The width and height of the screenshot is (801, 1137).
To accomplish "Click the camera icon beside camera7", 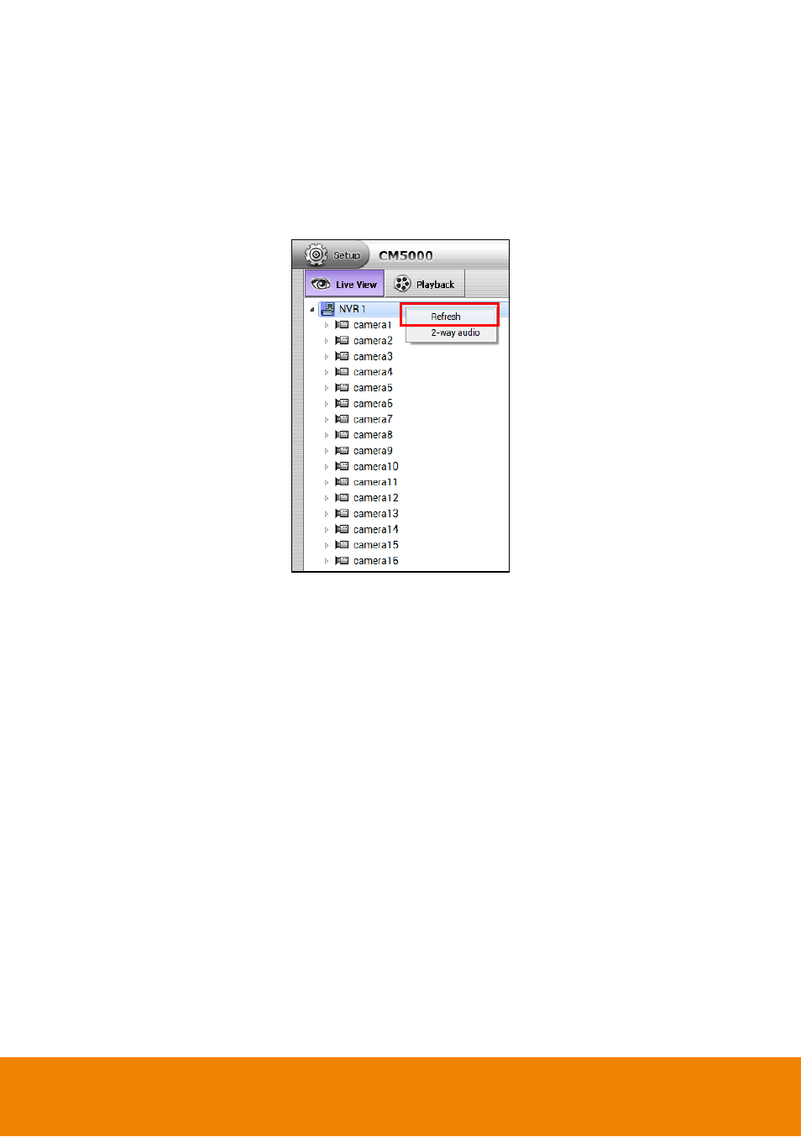I will pyautogui.click(x=342, y=419).
